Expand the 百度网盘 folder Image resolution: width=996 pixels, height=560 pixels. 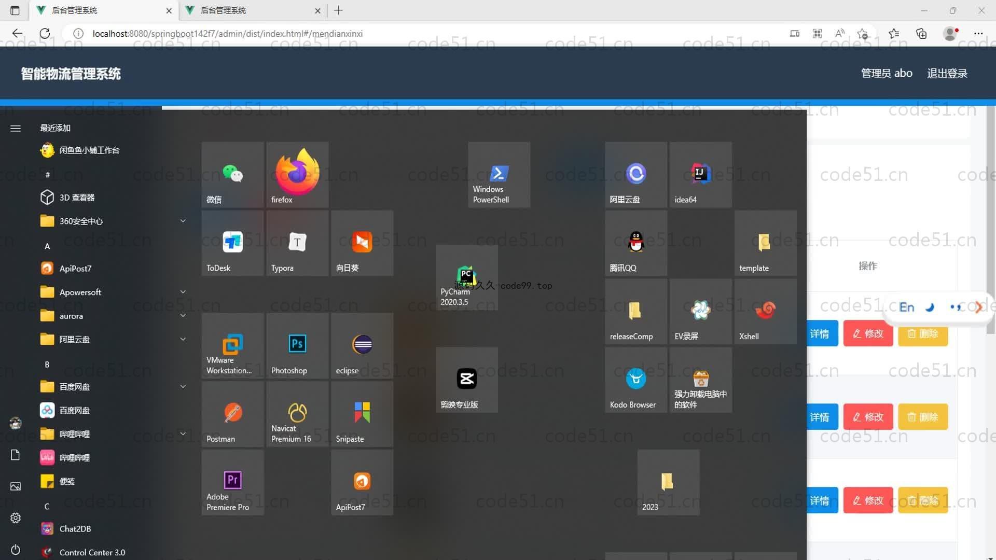[113, 387]
